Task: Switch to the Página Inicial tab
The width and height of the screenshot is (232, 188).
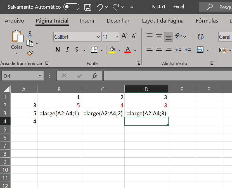Action: [52, 21]
